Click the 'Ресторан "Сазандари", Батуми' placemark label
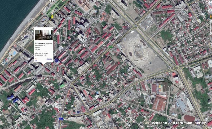This screenshot has width=212, height=129. (x=62, y=66)
